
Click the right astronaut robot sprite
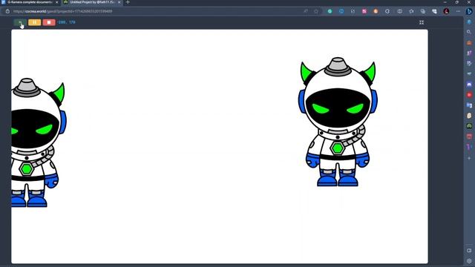pyautogui.click(x=338, y=122)
